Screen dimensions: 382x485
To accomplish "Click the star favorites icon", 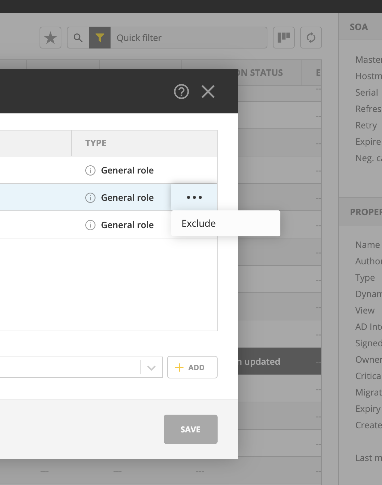I will click(x=50, y=38).
